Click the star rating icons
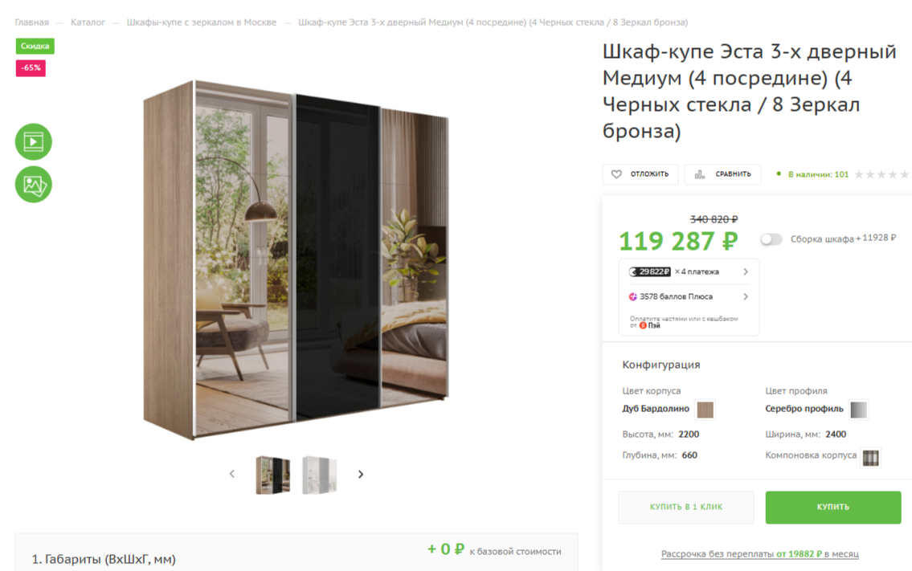 click(881, 174)
